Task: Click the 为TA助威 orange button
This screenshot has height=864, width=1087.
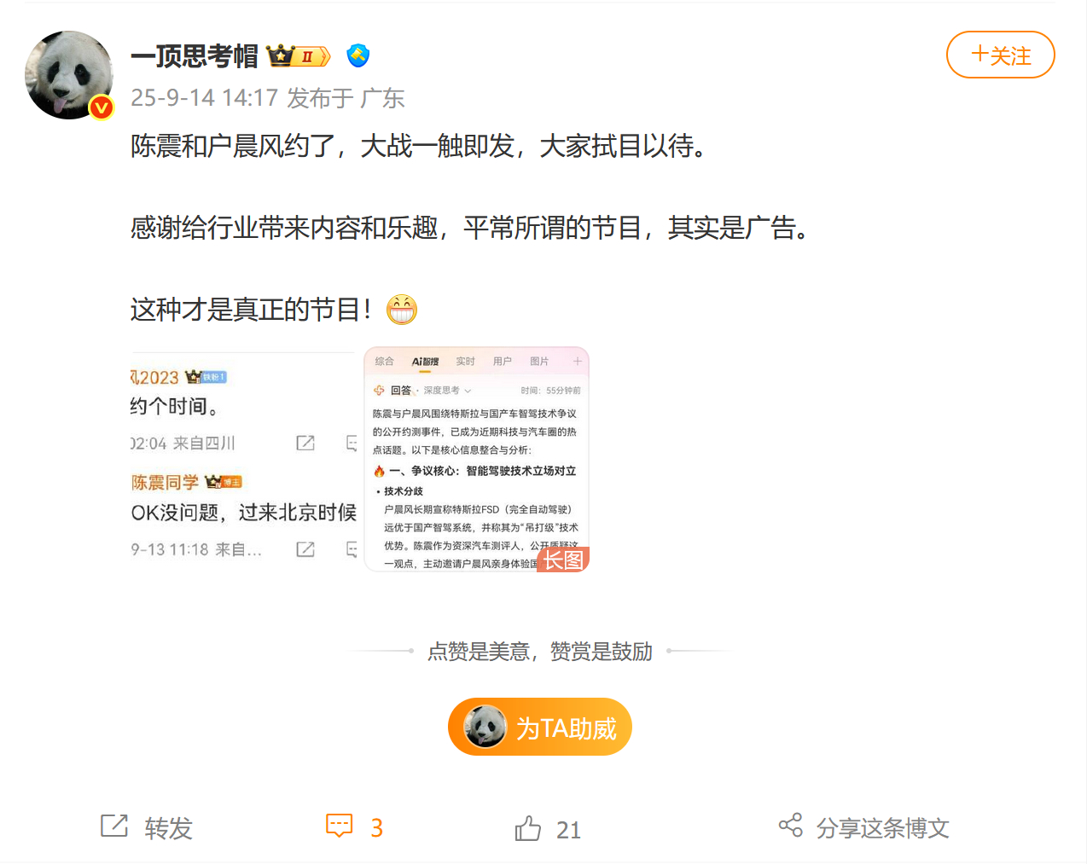Action: [x=540, y=727]
